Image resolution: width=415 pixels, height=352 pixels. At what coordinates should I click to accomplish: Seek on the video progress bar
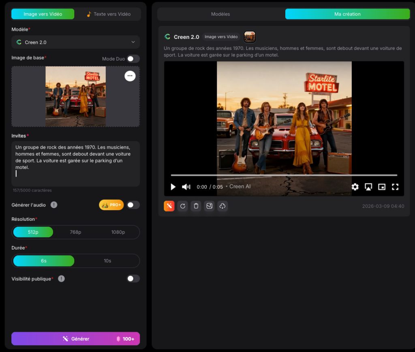click(x=284, y=175)
